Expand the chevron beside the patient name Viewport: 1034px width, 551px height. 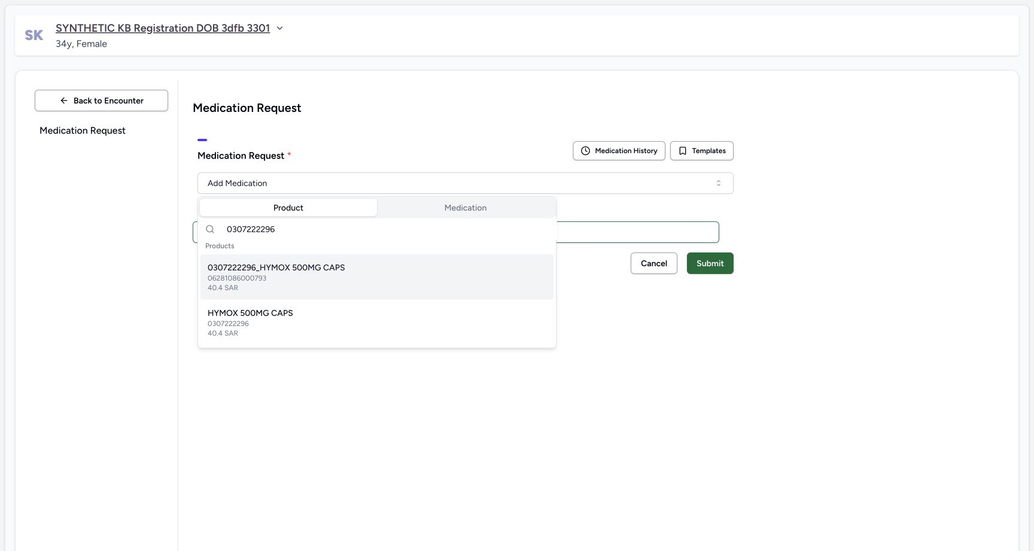tap(279, 28)
